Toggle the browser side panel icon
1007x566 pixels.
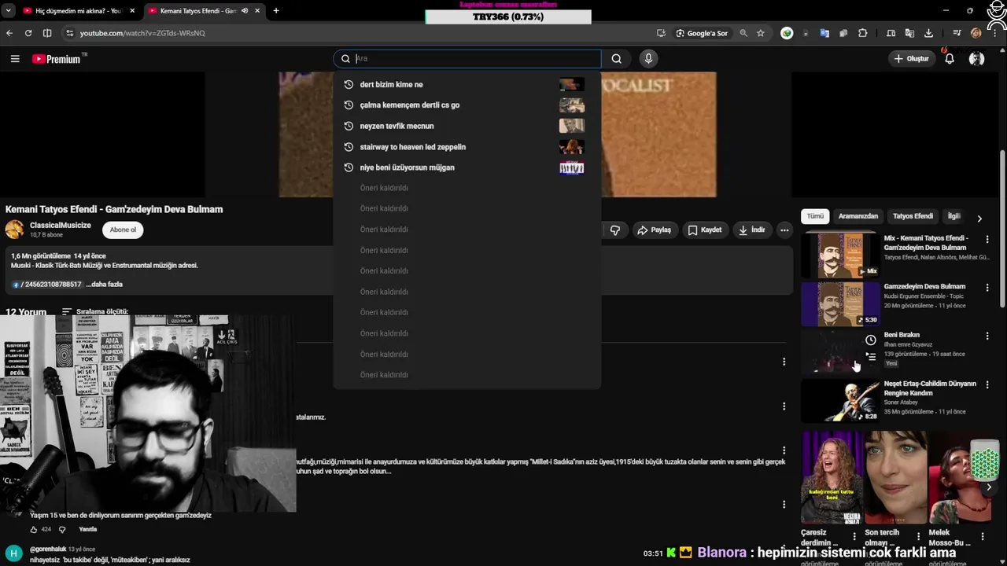click(x=47, y=33)
